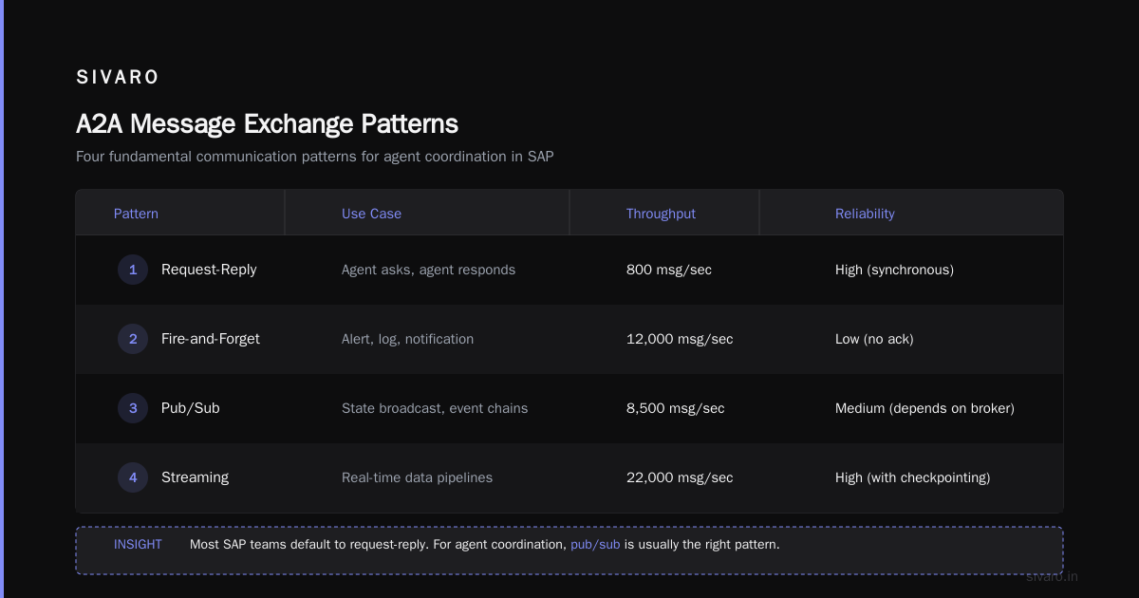1139x598 pixels.
Task: Select the SIVARO logo text
Action: coord(118,78)
